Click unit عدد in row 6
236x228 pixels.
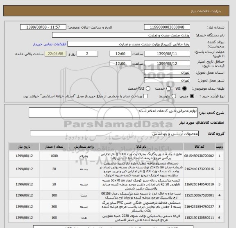pos(84,218)
